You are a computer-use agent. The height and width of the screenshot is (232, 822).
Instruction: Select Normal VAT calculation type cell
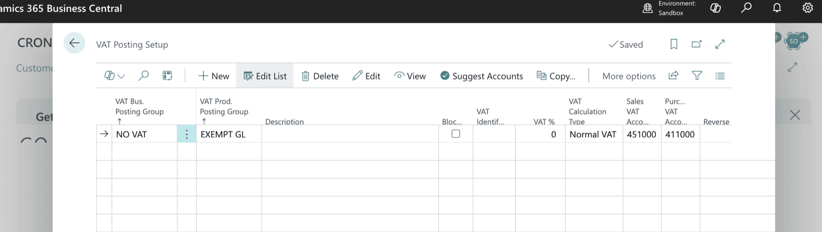(594, 134)
